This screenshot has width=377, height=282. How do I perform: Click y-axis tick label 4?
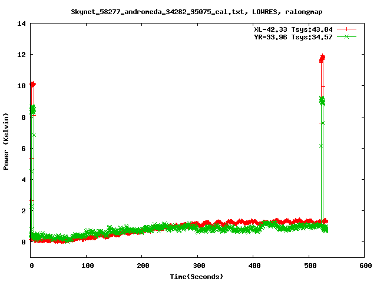[24, 180]
